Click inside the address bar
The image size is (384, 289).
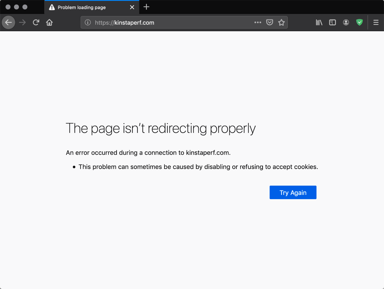click(178, 22)
